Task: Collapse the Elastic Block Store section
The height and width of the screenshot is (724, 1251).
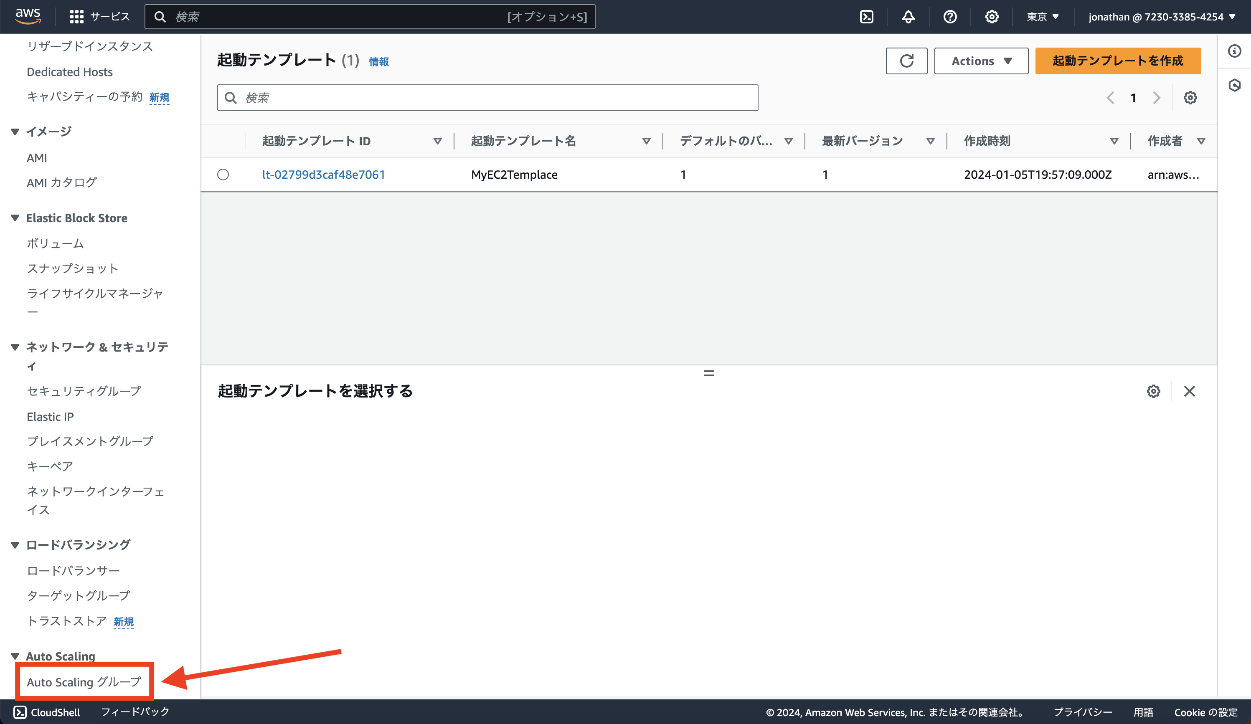Action: point(14,218)
